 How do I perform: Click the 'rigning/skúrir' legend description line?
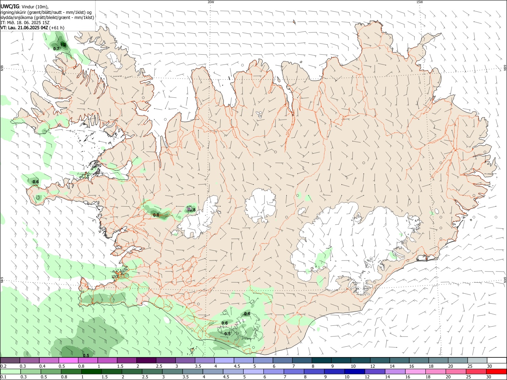click(x=46, y=12)
